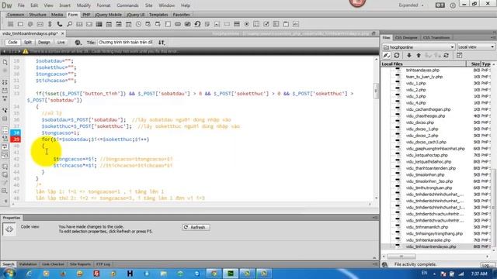Insert a Color field (grid icon)
The height and width of the screenshot is (279, 497).
pyautogui.click(x=99, y=24)
